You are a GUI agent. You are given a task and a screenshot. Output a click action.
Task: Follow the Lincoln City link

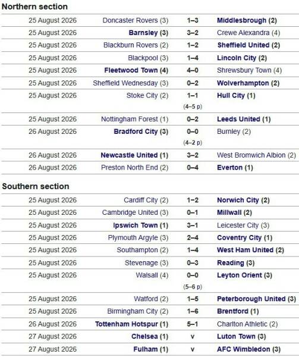pos(237,58)
